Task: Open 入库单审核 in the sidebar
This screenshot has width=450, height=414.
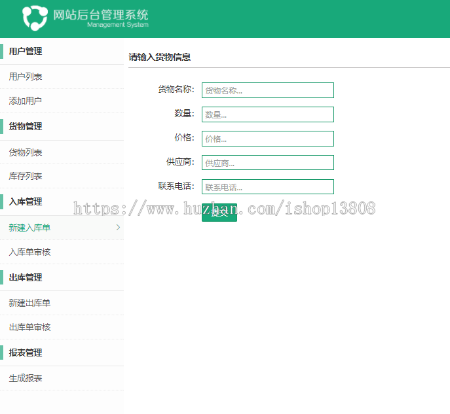Action: point(29,252)
